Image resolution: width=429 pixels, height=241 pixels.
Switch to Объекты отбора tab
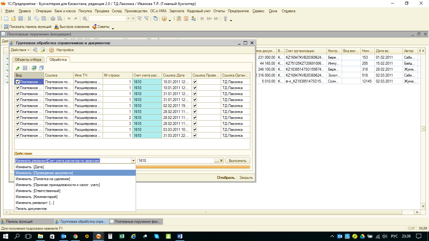coord(28,60)
